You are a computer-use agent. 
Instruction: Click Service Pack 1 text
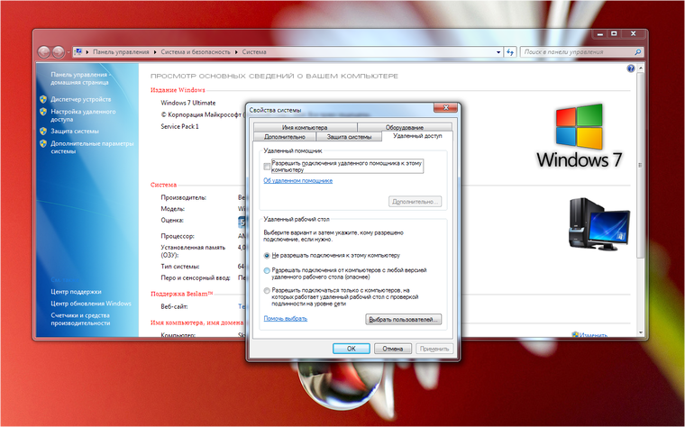179,127
